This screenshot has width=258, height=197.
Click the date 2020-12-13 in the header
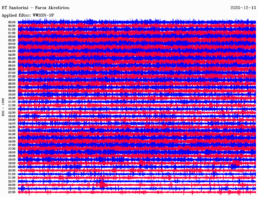(243, 8)
